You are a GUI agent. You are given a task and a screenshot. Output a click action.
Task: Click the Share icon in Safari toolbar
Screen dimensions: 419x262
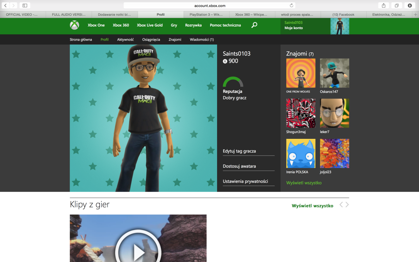383,5
